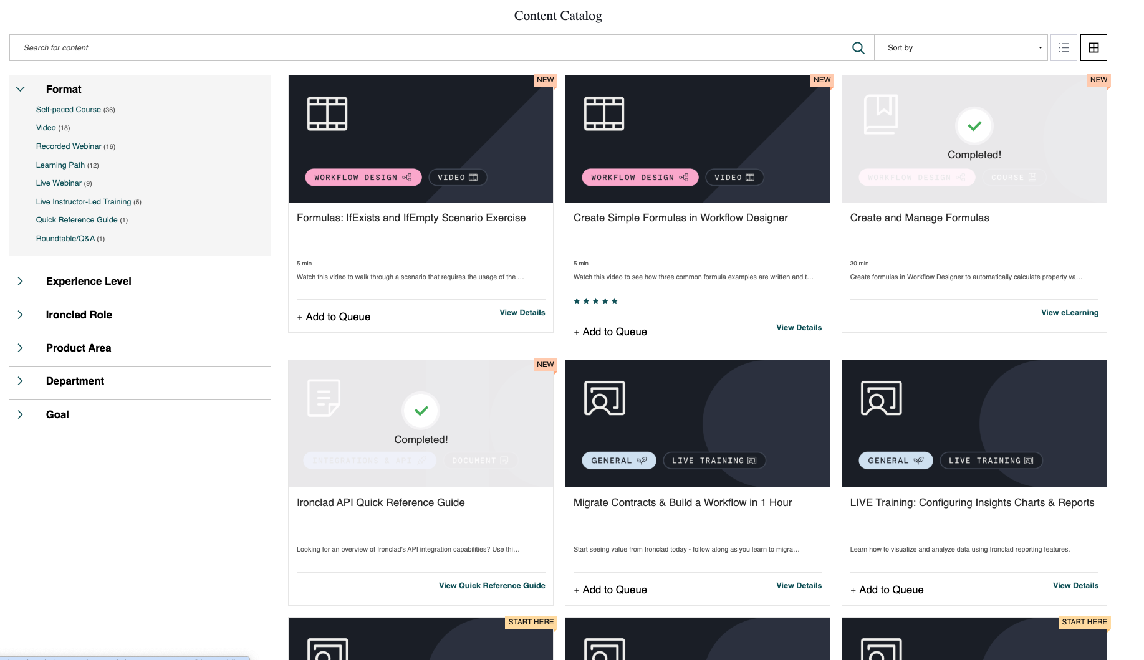1144x660 pixels.
Task: Click completed checkmark on Ironclad API guide
Action: pos(421,411)
